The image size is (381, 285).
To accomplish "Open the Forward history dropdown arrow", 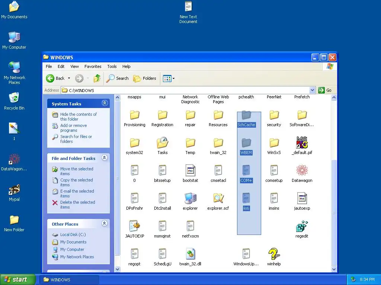I will click(x=88, y=78).
